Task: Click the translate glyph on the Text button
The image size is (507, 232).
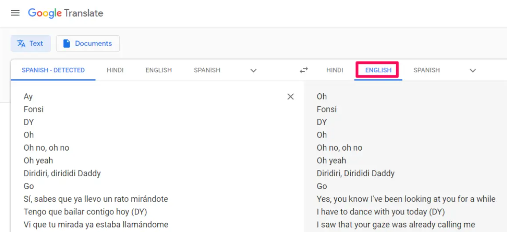Action: point(21,43)
